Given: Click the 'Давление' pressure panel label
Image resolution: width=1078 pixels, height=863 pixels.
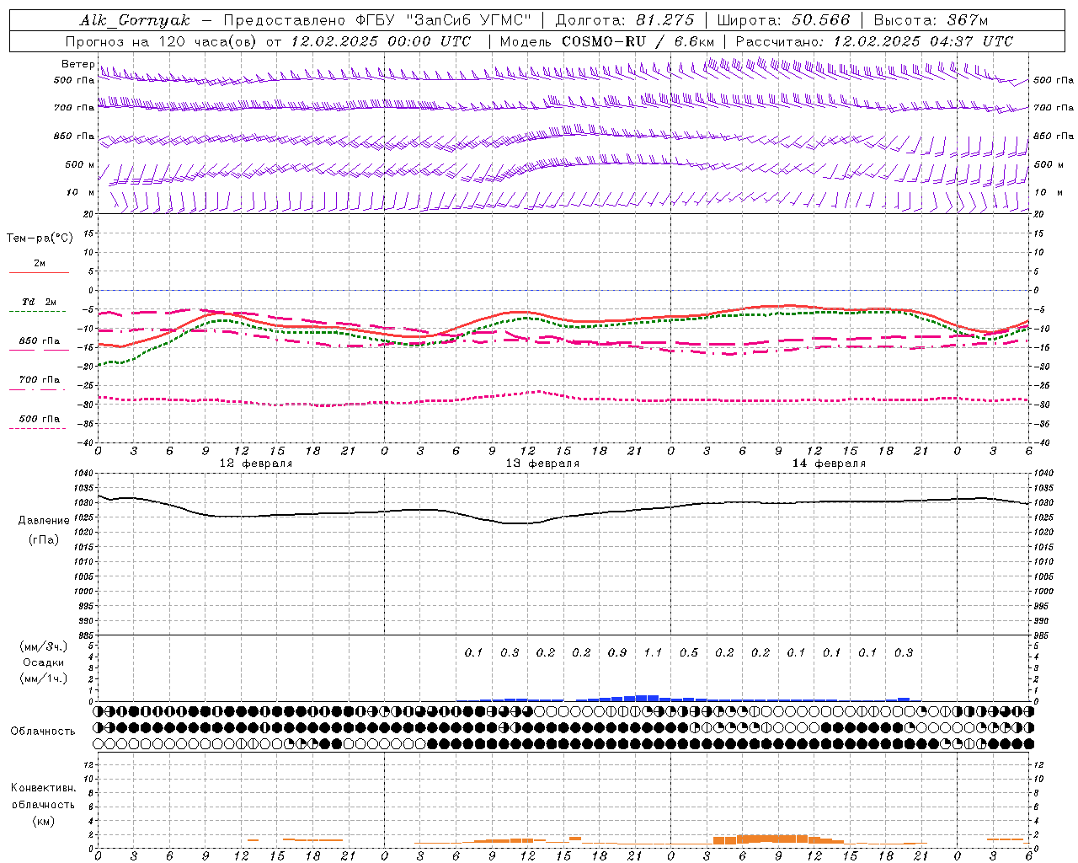Looking at the screenshot, I should 44,521.
